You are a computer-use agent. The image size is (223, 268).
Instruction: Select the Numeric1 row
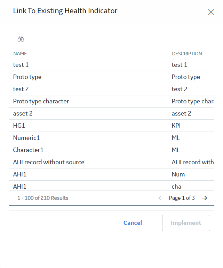tap(111, 138)
